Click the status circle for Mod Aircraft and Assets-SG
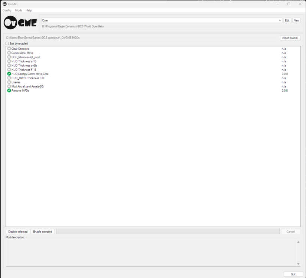This screenshot has width=306, height=278. click(x=9, y=86)
